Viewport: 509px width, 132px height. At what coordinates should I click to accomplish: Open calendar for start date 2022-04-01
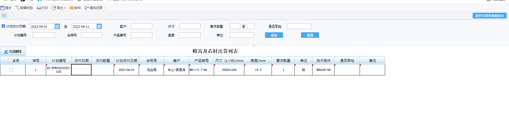pyautogui.click(x=57, y=26)
